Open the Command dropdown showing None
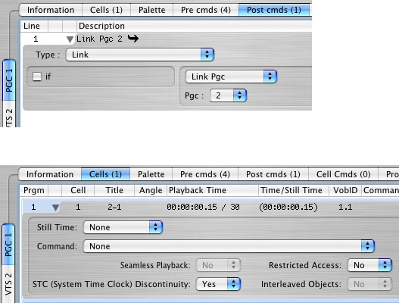This screenshot has width=399, height=303. click(x=229, y=246)
